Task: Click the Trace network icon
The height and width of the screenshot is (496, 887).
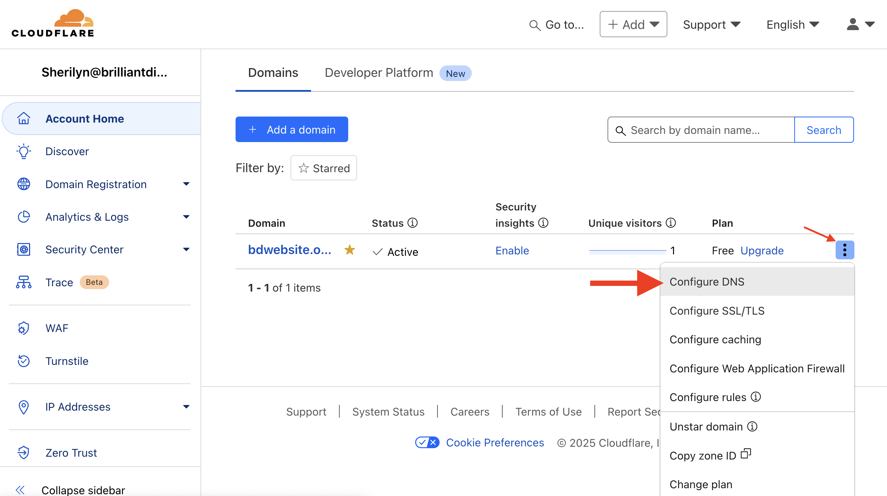Action: (x=24, y=282)
